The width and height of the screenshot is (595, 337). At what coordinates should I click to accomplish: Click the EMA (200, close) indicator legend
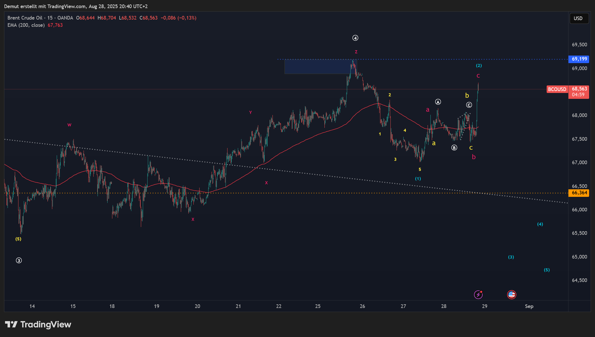click(x=26, y=25)
